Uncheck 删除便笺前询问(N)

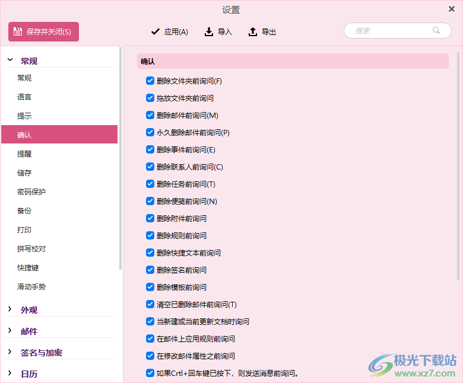(x=150, y=201)
